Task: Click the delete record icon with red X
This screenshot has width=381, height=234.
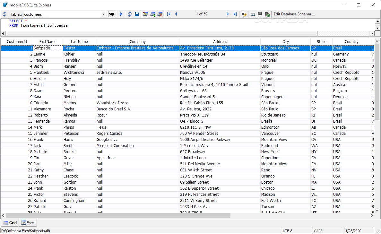Action: pyautogui.click(x=160, y=14)
